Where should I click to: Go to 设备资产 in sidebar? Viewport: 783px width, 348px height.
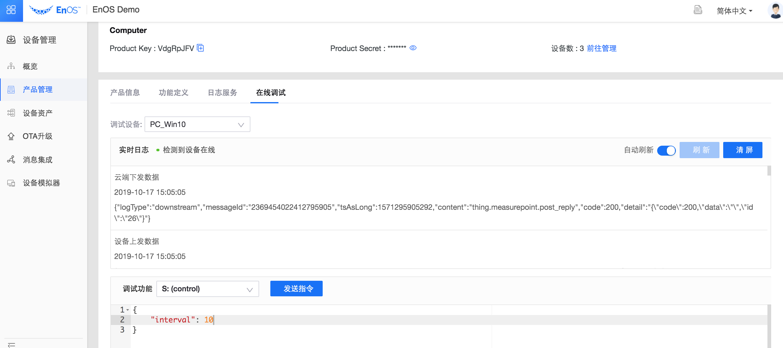pos(37,113)
